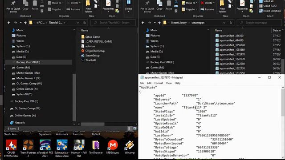Open Notepad View menu
Screen dimensions: 285x160
(169, 83)
